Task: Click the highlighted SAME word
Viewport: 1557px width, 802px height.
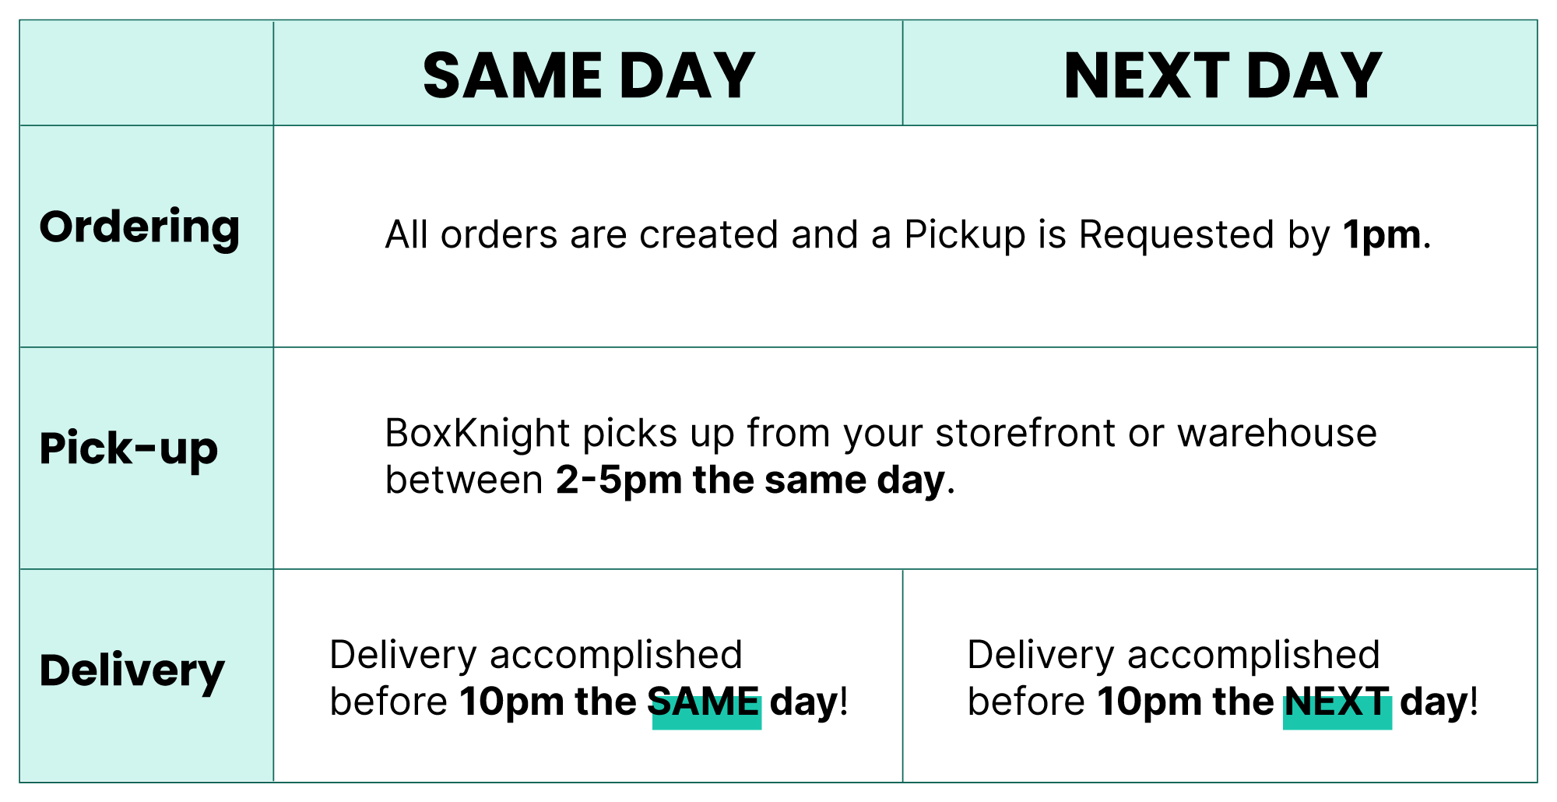Action: 705,703
